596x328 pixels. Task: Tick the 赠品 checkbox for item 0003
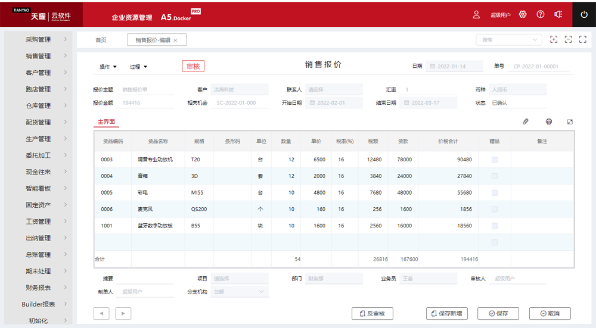(495, 160)
